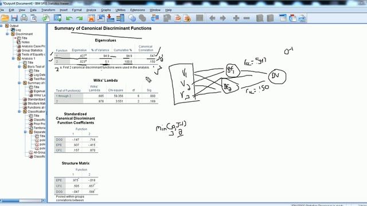Click the overlapping circles toolbar icon
Image resolution: width=367 pixels, height=206 pixels.
point(132,18)
